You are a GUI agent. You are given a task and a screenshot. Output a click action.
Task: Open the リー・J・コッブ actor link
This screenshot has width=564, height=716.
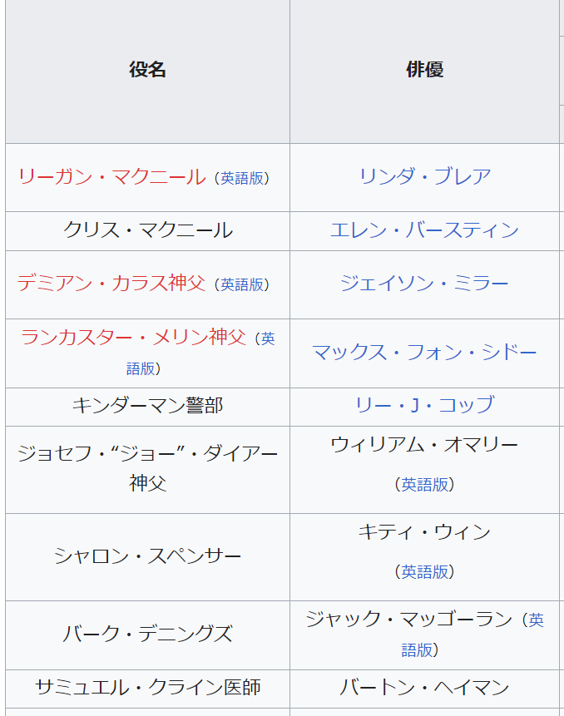pyautogui.click(x=424, y=405)
